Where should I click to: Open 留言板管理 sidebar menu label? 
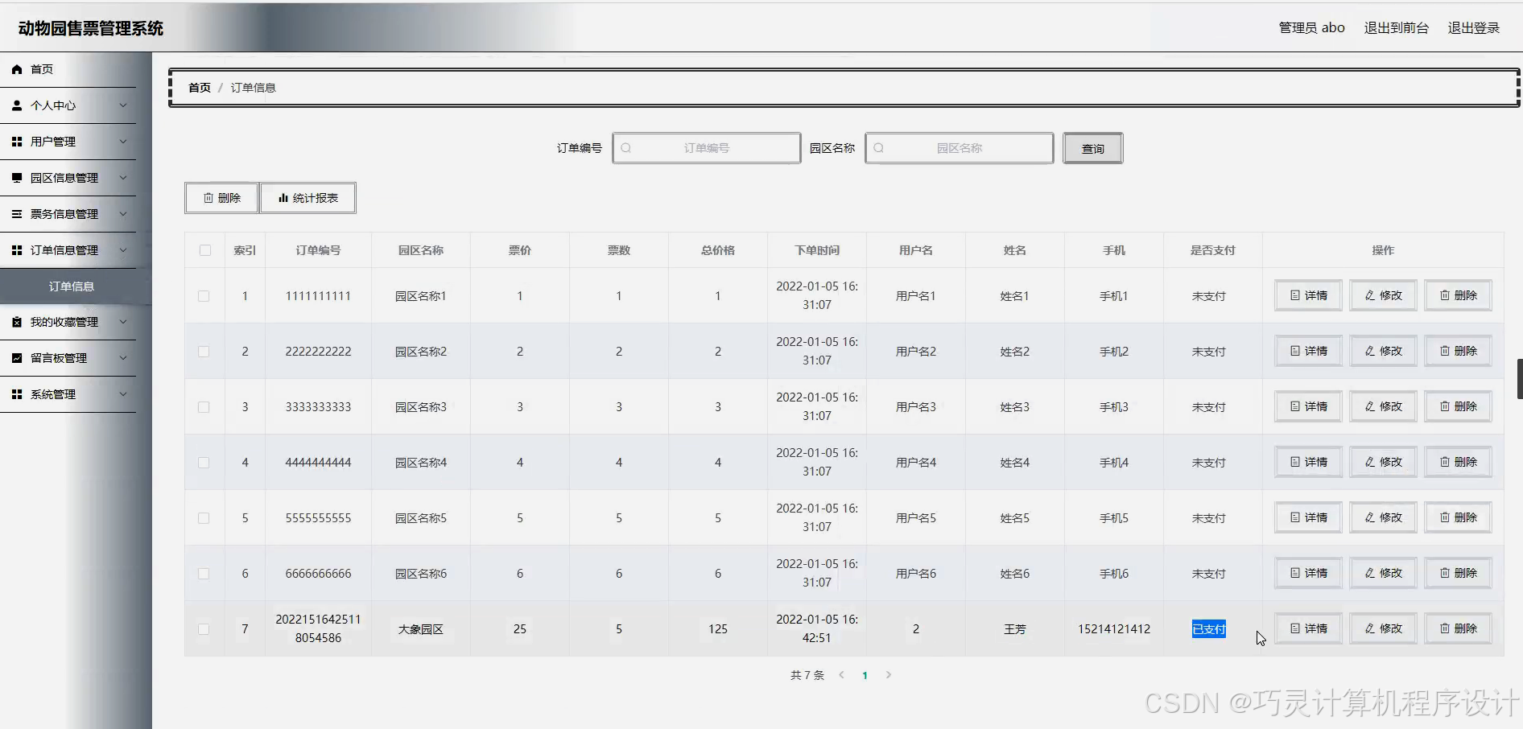59,358
